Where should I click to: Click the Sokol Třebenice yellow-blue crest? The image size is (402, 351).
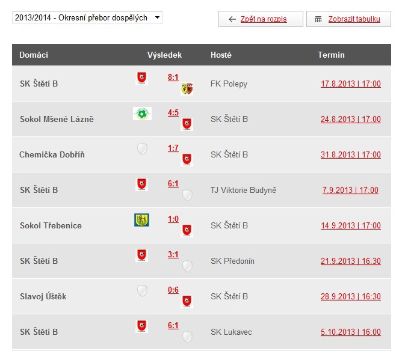[x=141, y=220]
